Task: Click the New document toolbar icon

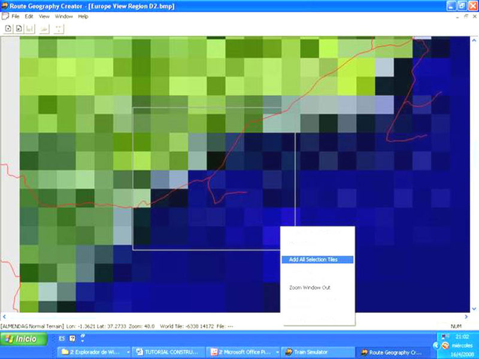Action: pos(8,28)
